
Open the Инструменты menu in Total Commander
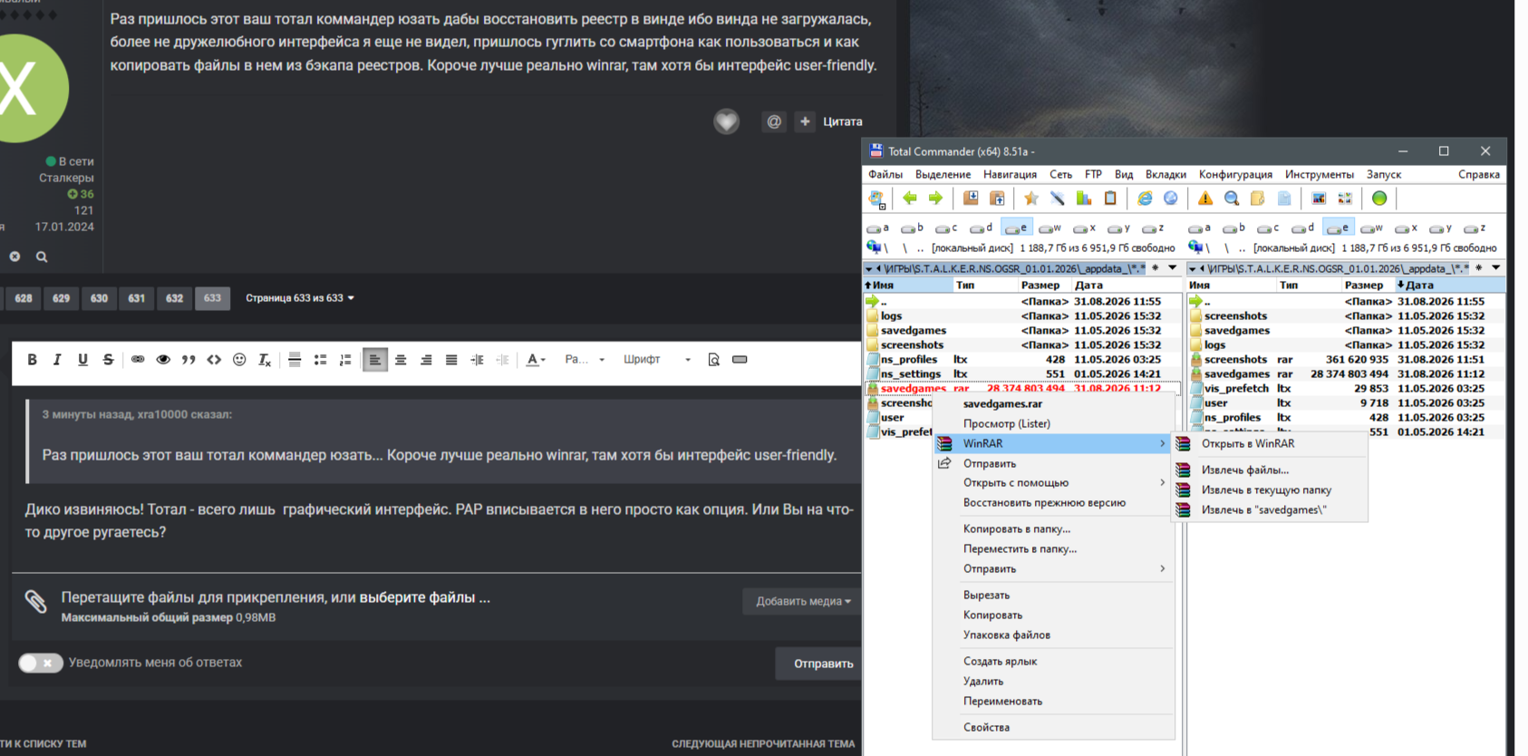(1319, 174)
